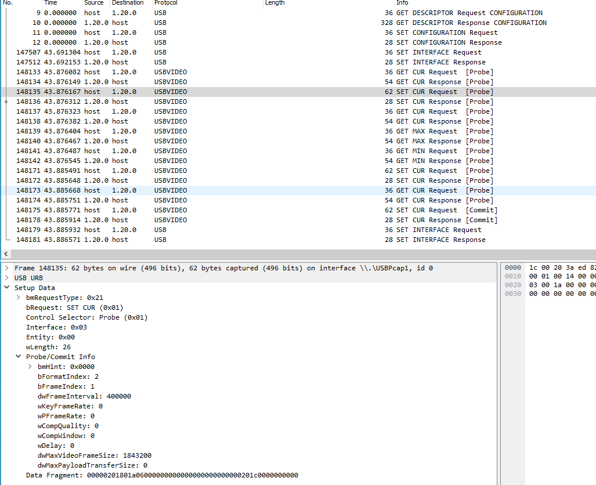The image size is (596, 485).
Task: Select packet 148142 GET MIN Response
Action: (298, 161)
